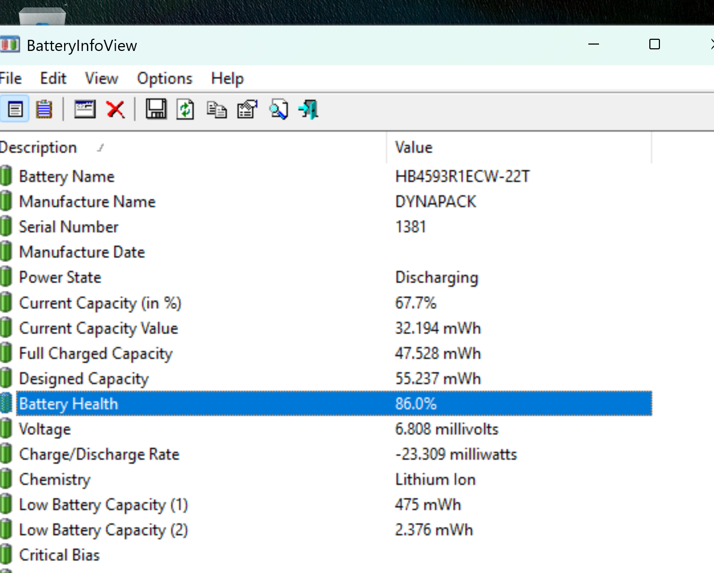Open the View menu

click(x=101, y=79)
